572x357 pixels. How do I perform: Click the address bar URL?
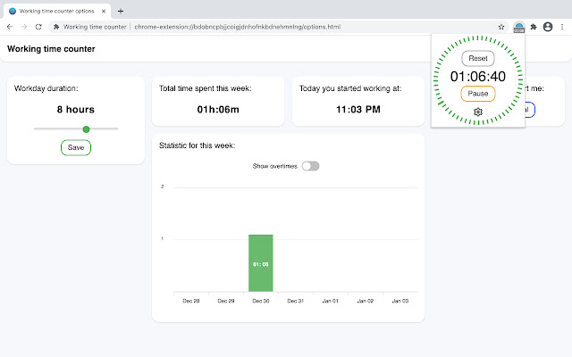[238, 27]
